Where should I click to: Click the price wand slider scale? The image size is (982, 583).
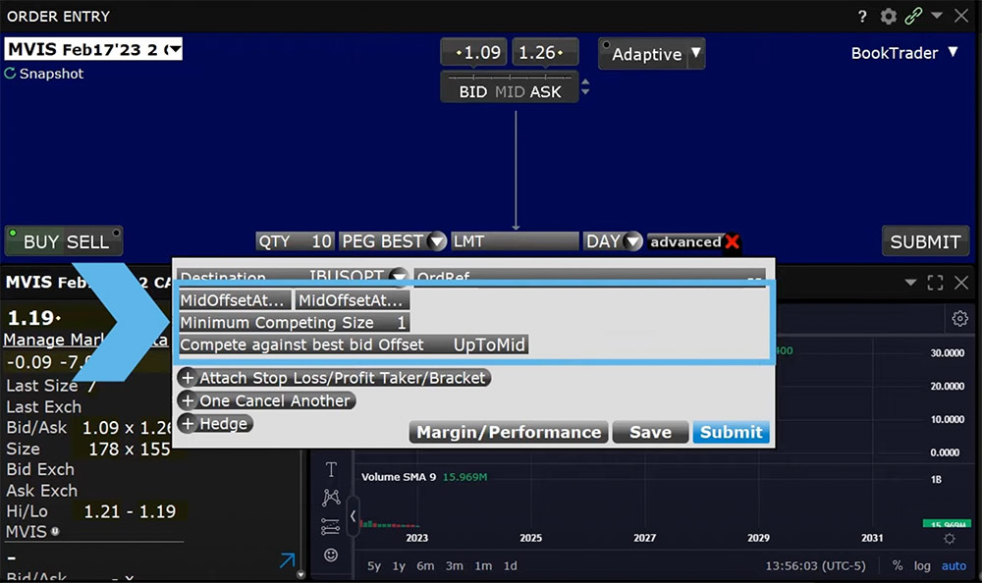[x=509, y=77]
